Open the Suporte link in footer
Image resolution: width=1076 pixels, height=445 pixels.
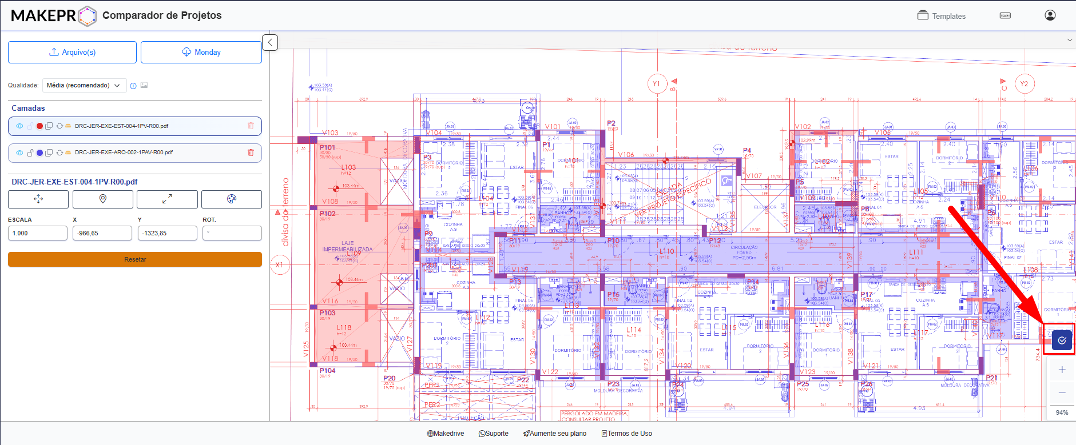click(x=493, y=434)
